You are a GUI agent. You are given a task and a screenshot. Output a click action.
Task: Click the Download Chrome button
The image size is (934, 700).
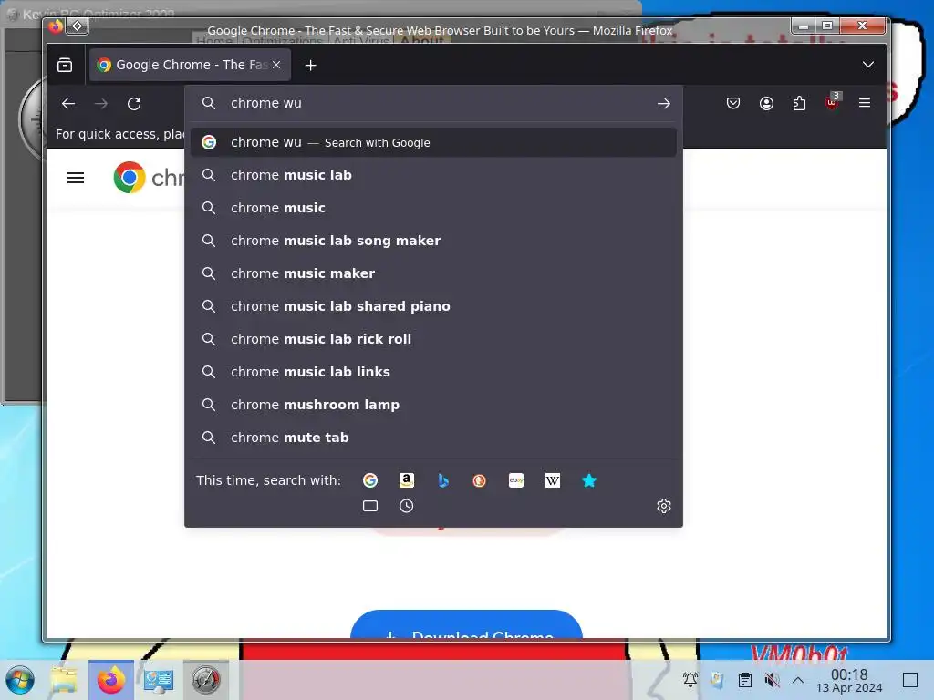466,625
